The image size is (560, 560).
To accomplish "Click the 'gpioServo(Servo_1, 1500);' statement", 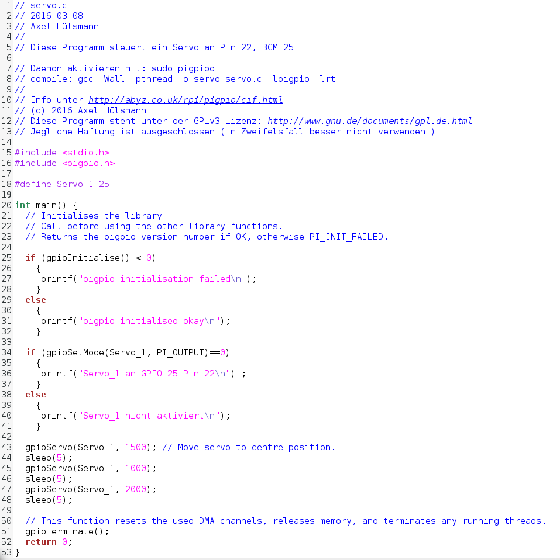I will click(91, 447).
